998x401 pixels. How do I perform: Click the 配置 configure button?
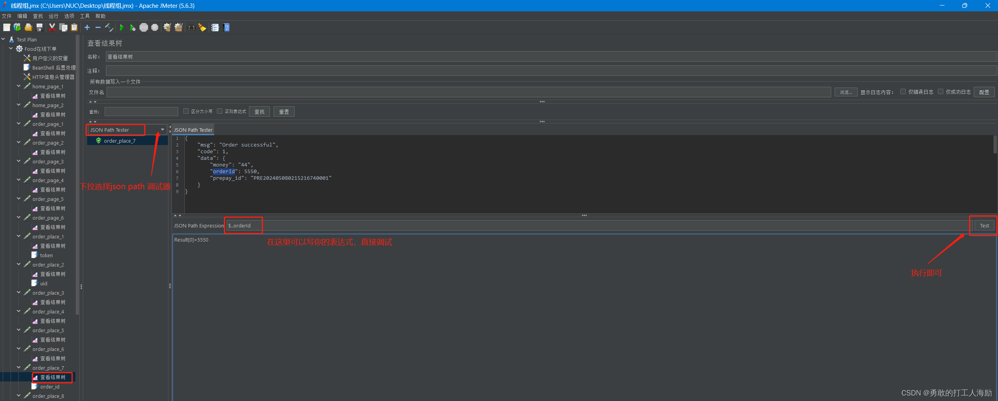(x=984, y=92)
